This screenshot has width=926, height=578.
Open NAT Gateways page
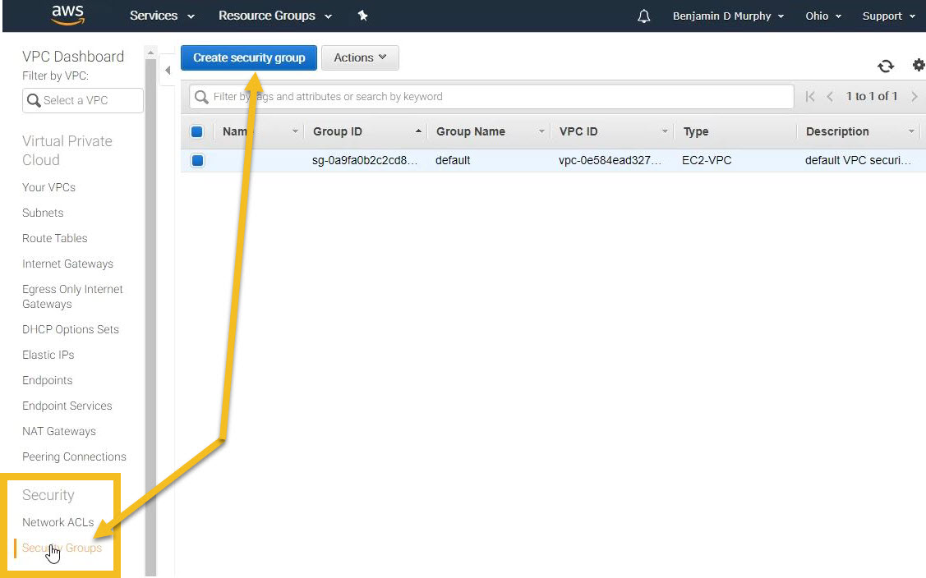coord(59,431)
